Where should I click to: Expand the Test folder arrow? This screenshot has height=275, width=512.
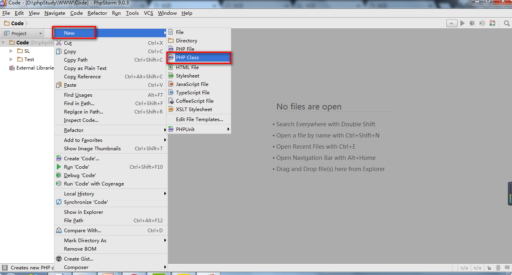pyautogui.click(x=11, y=59)
